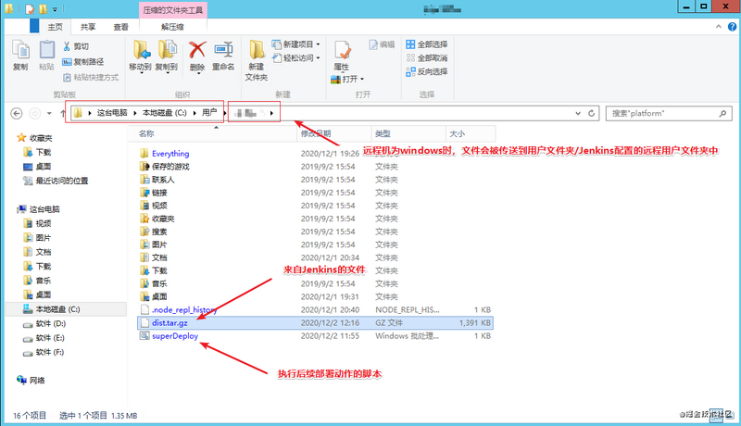
Task: Open the recent locations dropdown arrow
Action: pos(49,113)
